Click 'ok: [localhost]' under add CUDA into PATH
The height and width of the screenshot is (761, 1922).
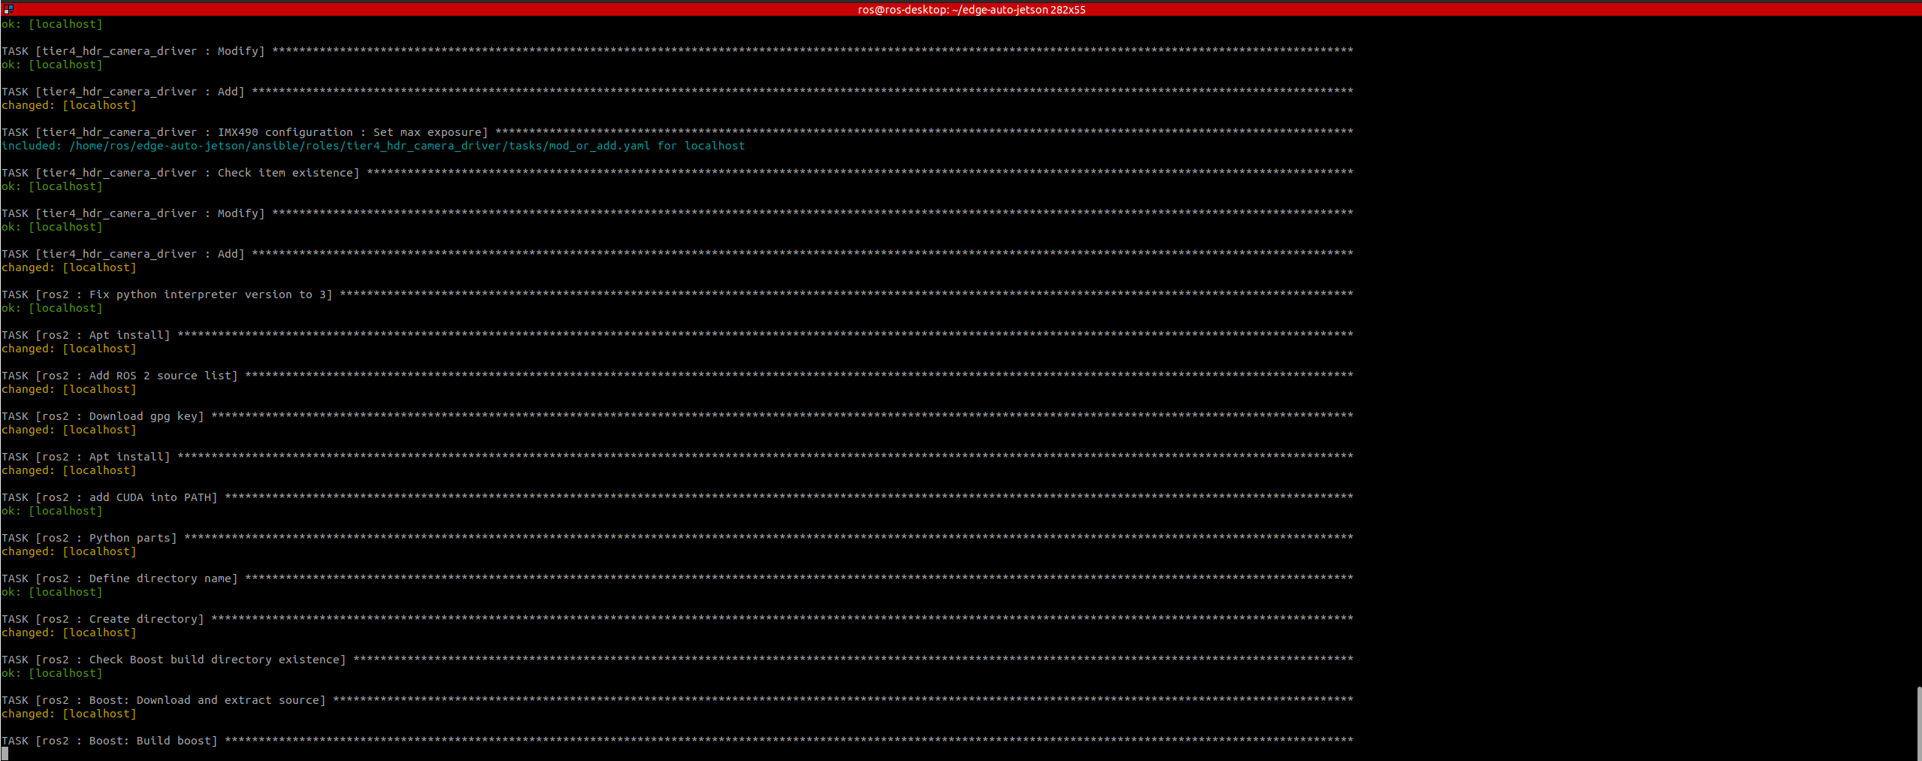(52, 511)
